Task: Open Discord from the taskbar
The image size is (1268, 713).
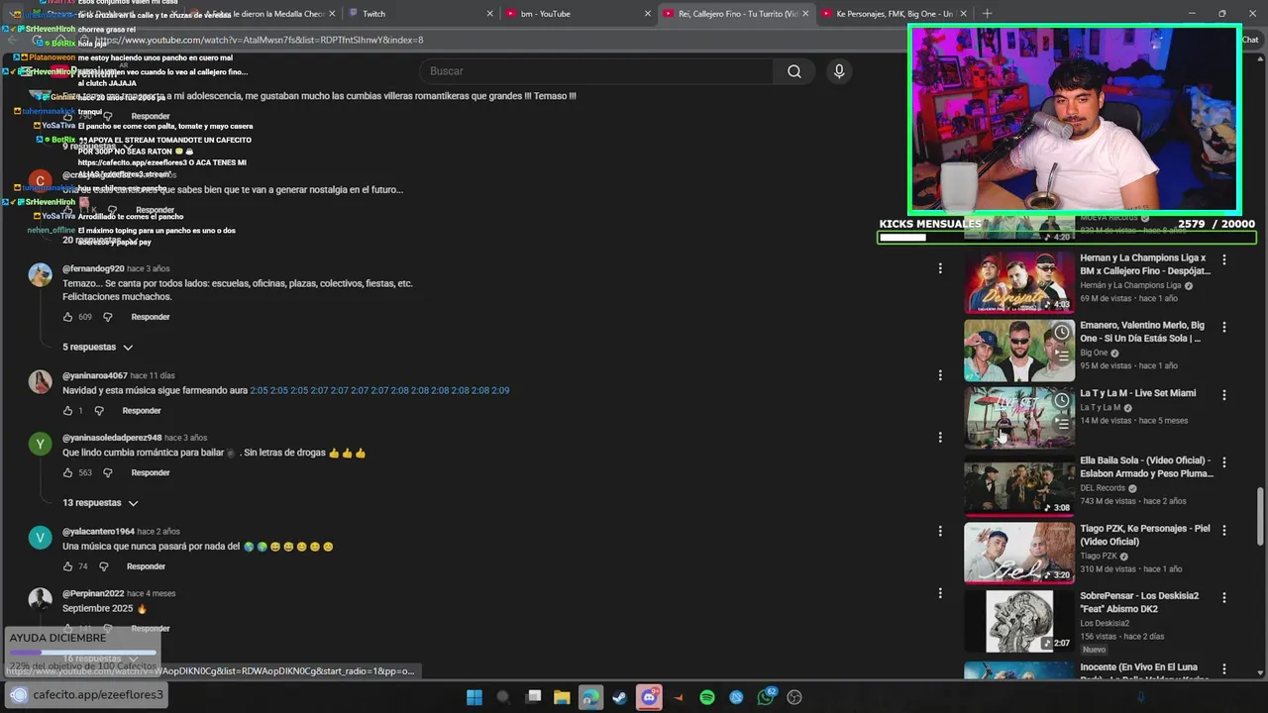Action: click(650, 697)
